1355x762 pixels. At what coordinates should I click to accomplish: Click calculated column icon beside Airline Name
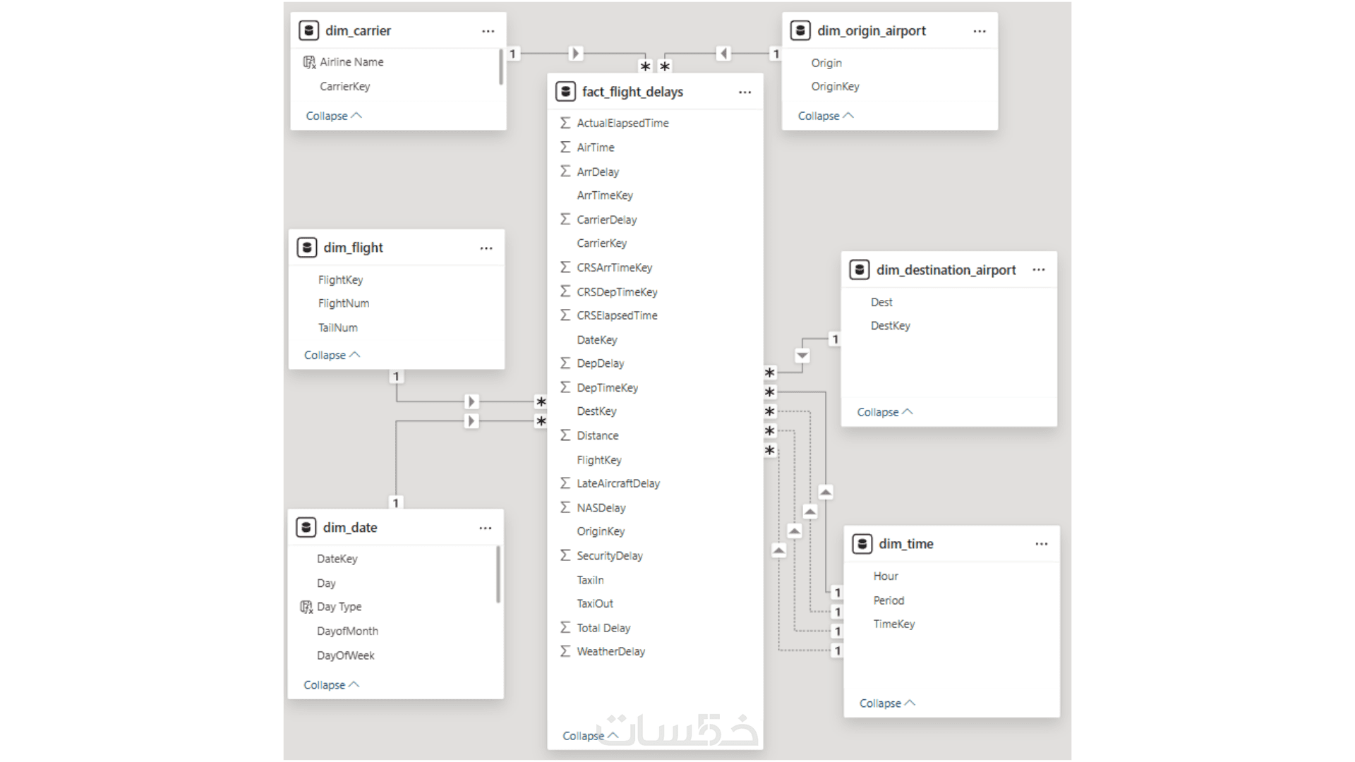tap(309, 62)
